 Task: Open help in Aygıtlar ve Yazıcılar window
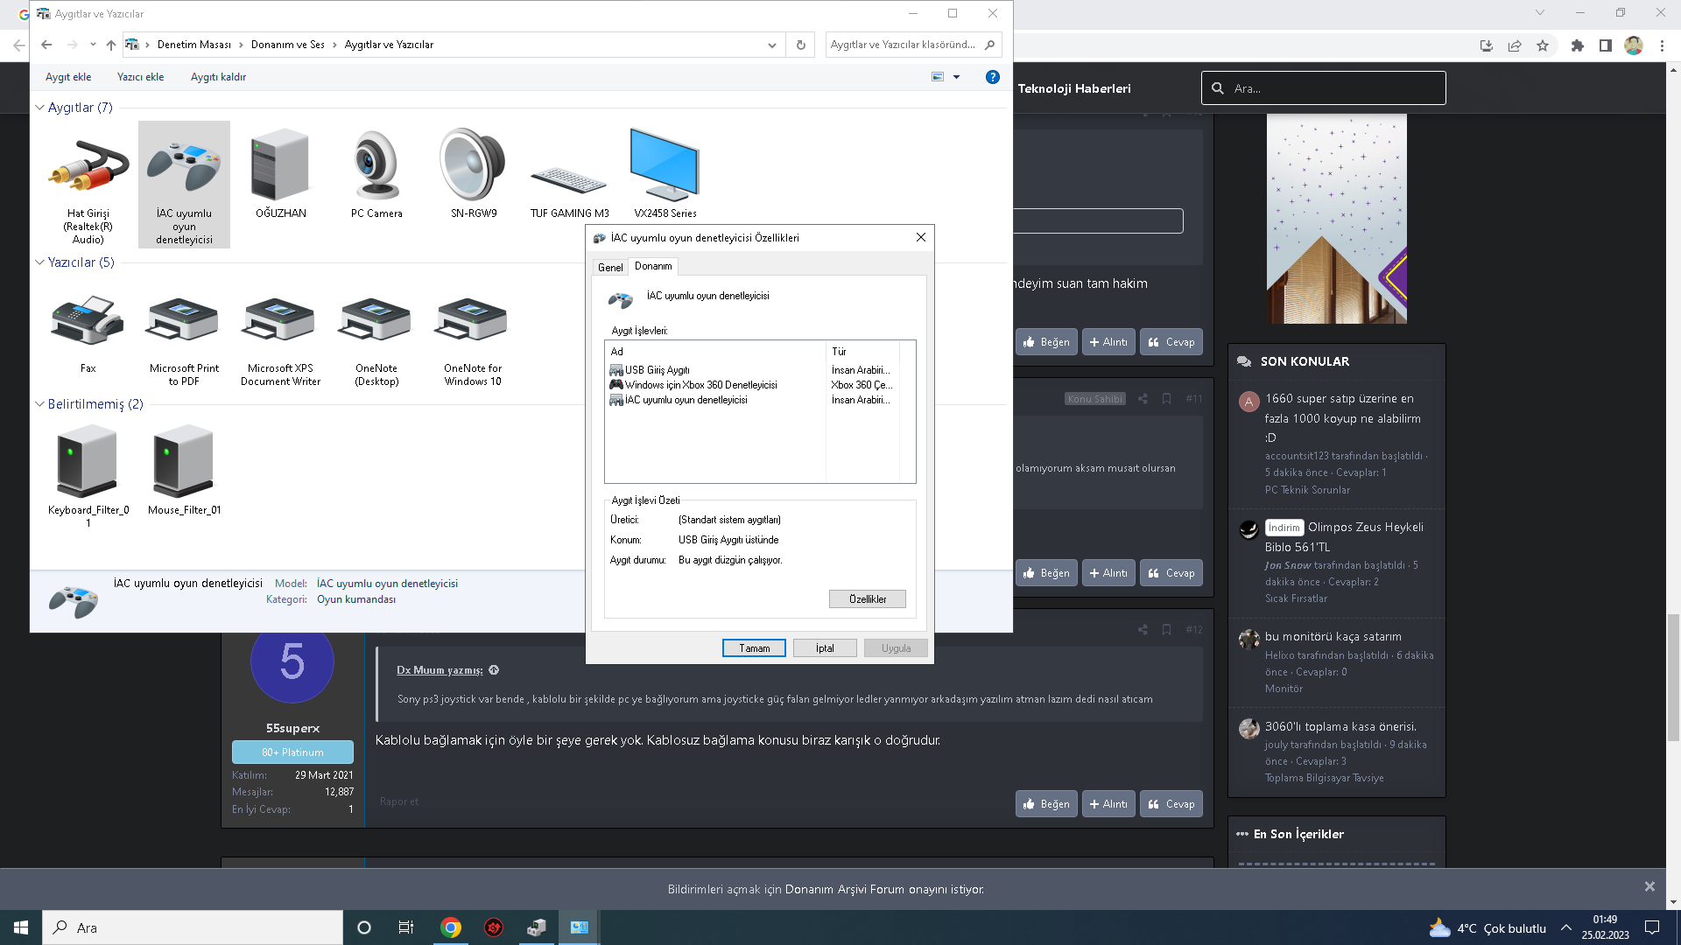[x=992, y=77]
